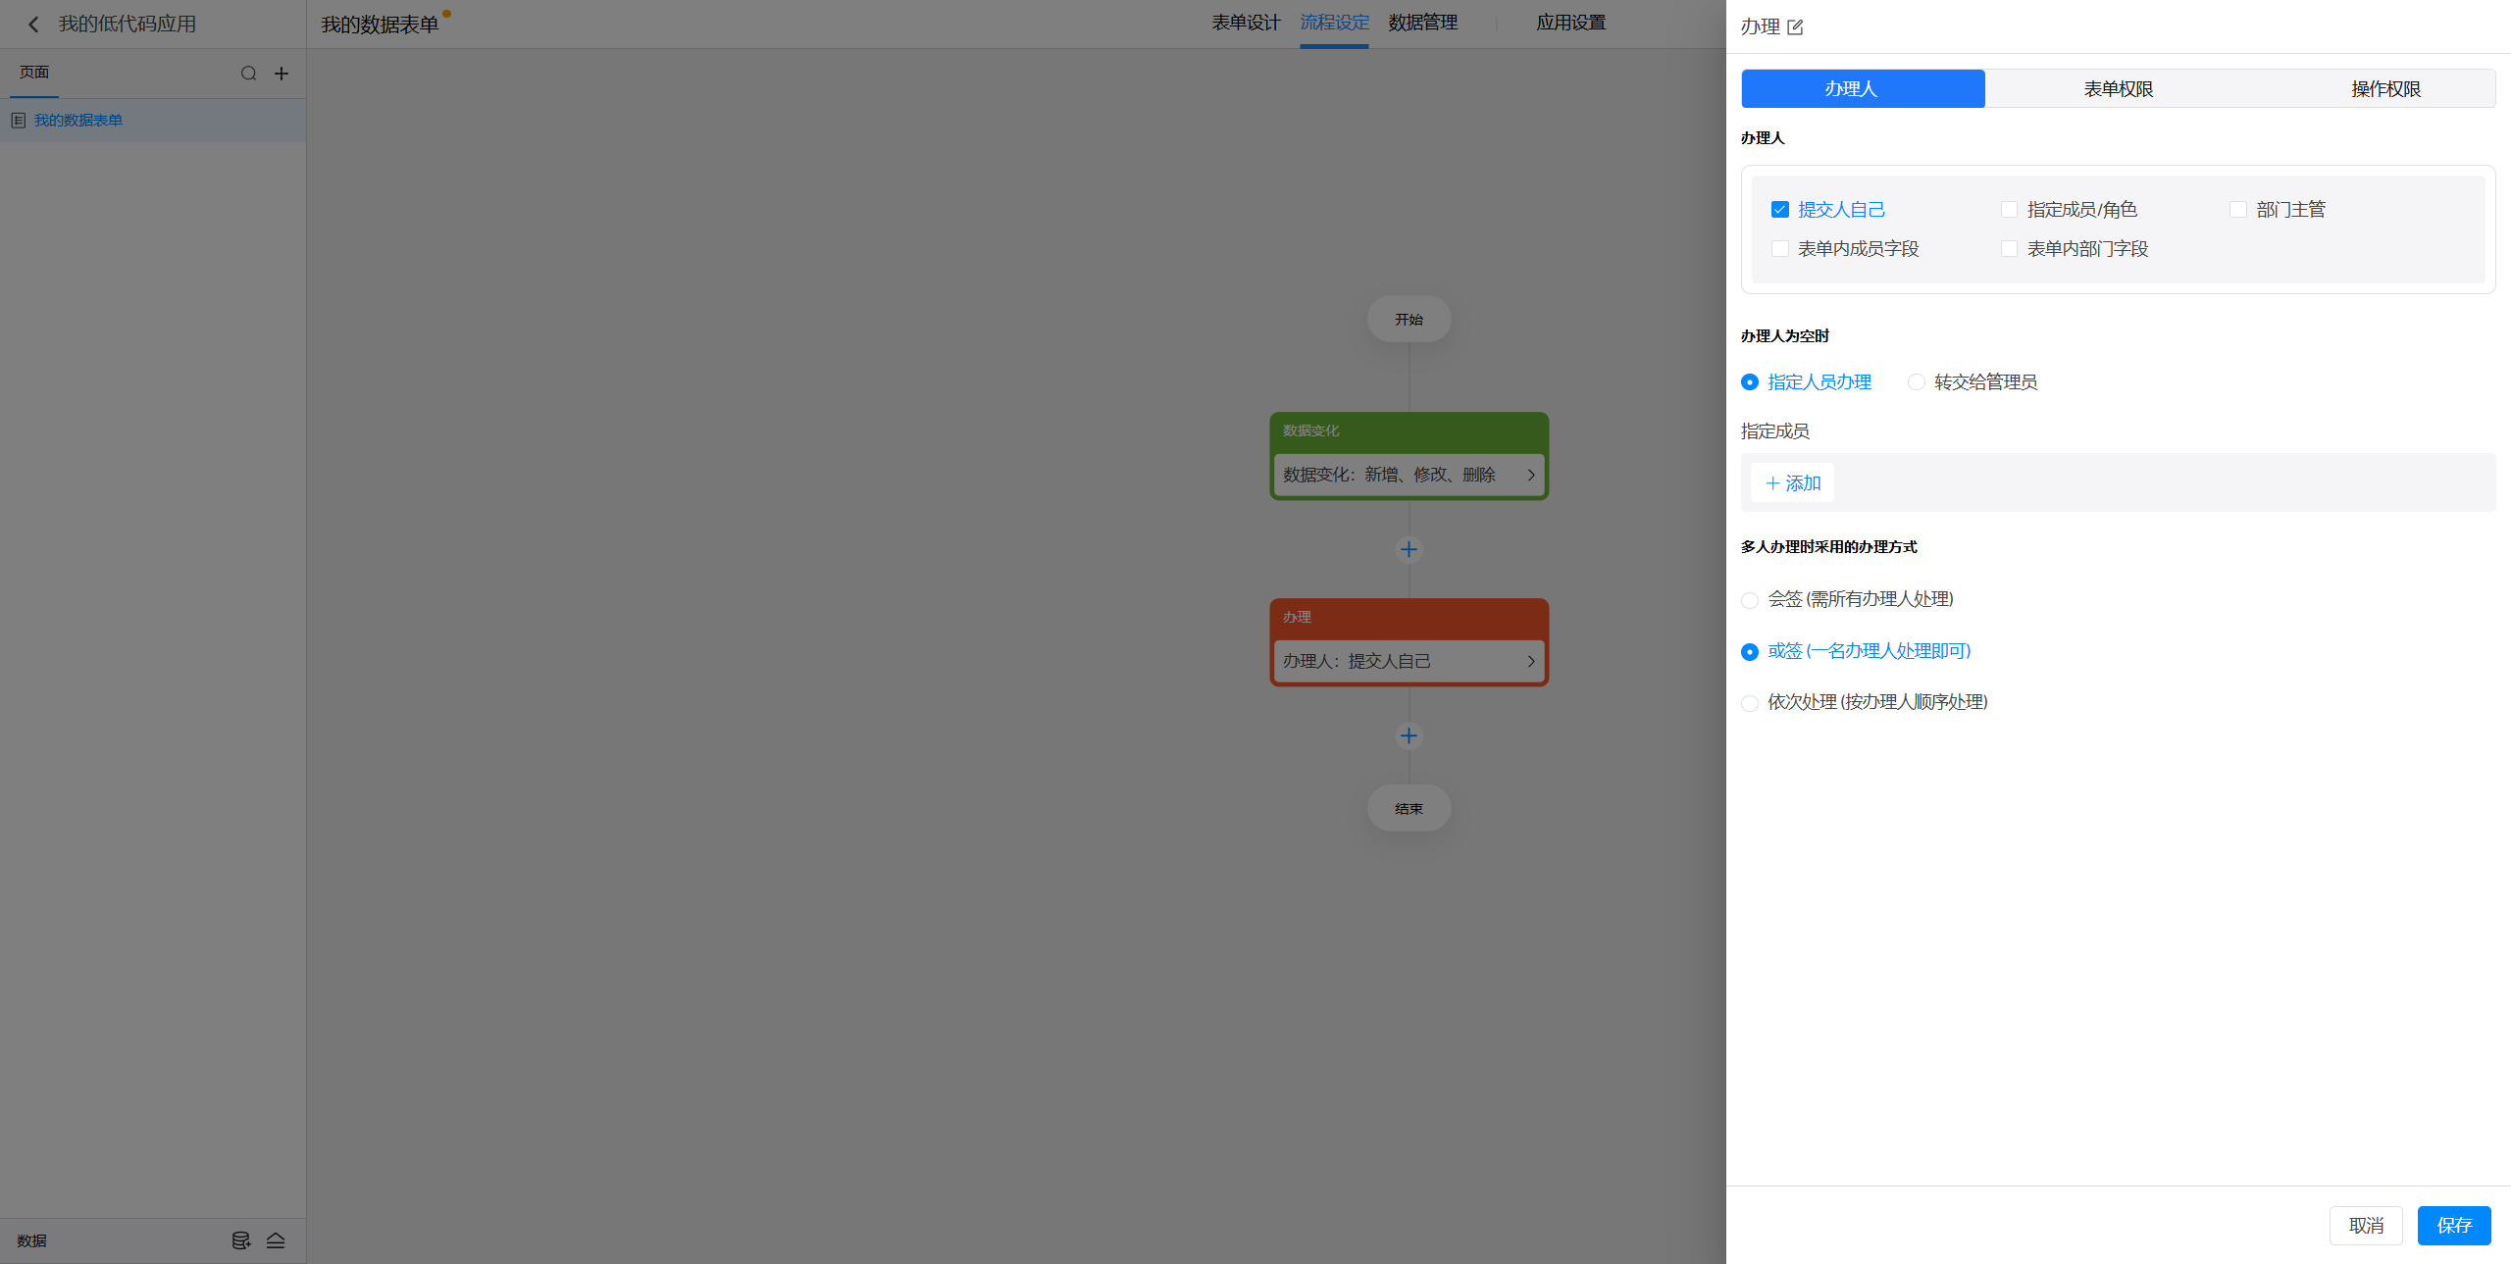Click the edit icon next to 办理 title

pos(1795,27)
